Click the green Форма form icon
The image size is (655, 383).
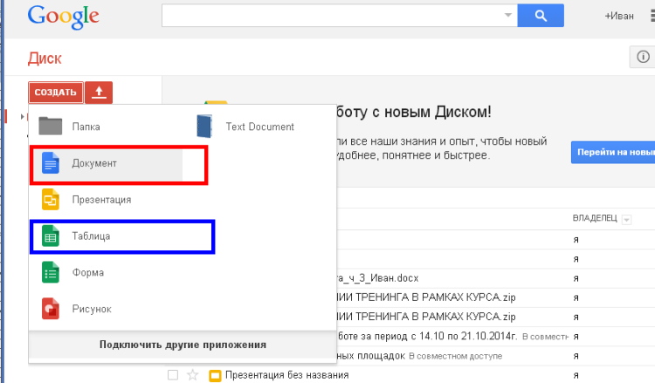coord(50,272)
